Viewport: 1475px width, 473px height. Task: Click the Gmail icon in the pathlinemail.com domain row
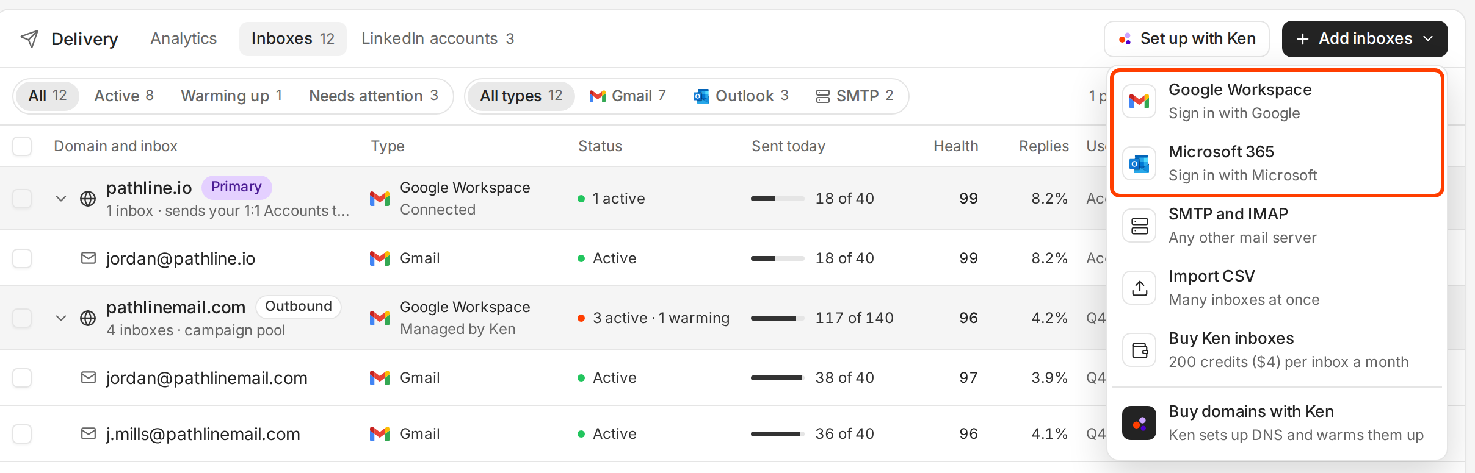[380, 318]
